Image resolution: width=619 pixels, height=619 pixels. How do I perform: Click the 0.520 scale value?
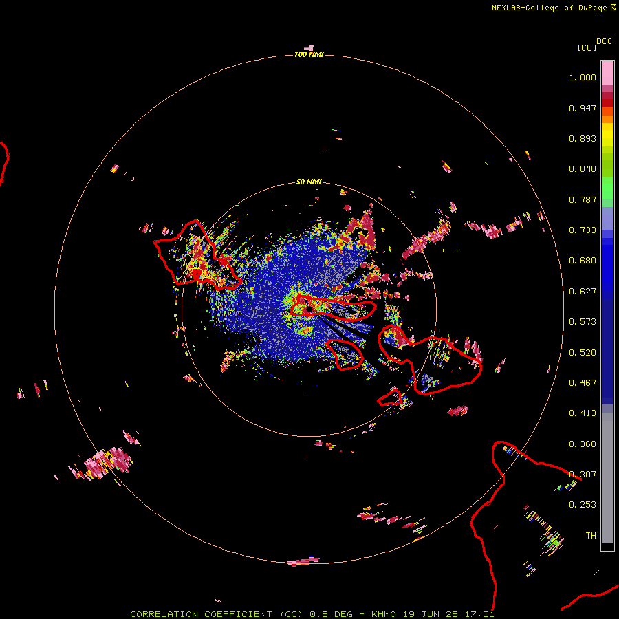point(583,353)
